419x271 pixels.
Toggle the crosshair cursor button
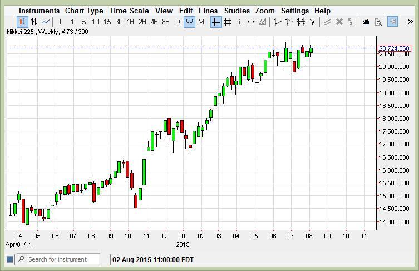(x=215, y=22)
